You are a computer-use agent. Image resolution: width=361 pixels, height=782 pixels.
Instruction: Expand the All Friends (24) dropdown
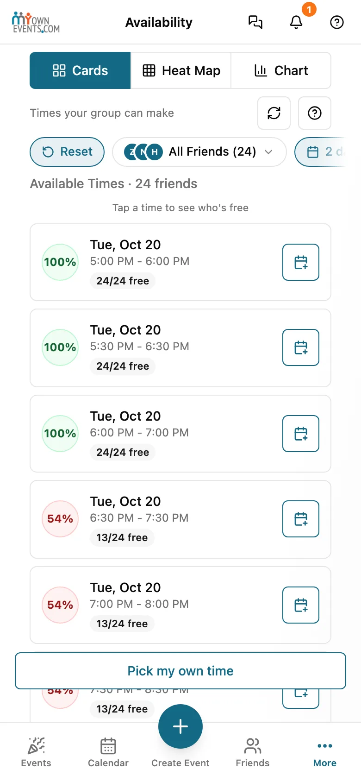(x=199, y=152)
